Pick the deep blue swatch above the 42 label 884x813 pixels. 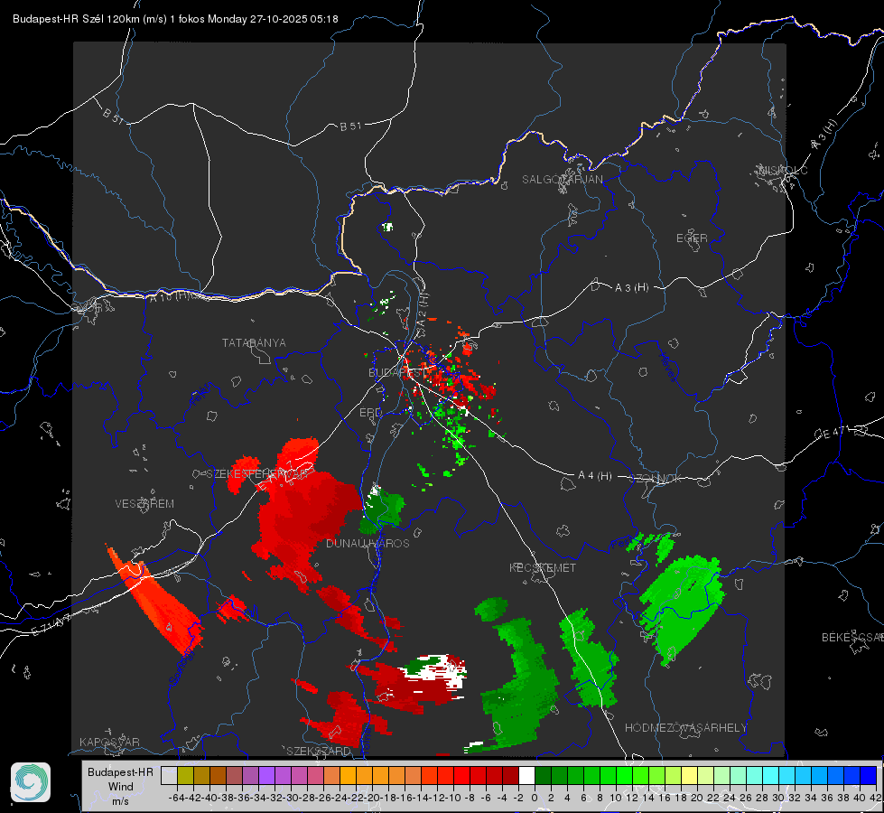click(x=869, y=776)
